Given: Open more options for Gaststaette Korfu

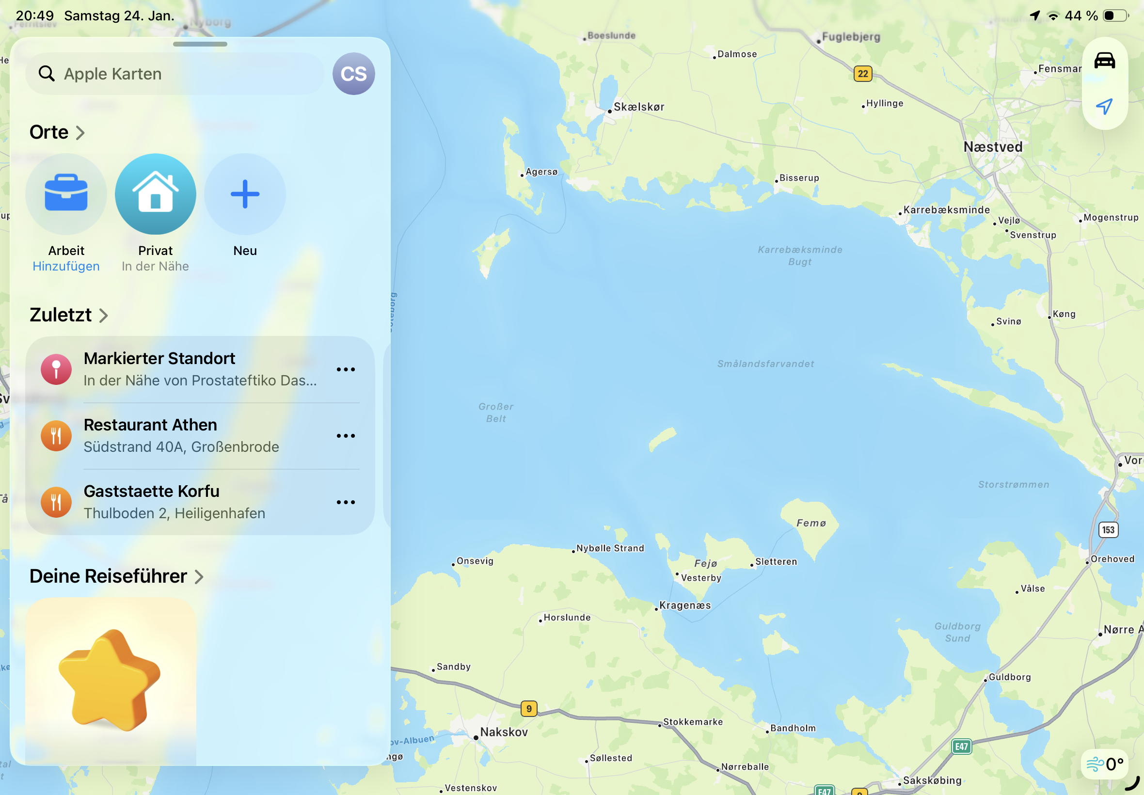Looking at the screenshot, I should coord(346,502).
